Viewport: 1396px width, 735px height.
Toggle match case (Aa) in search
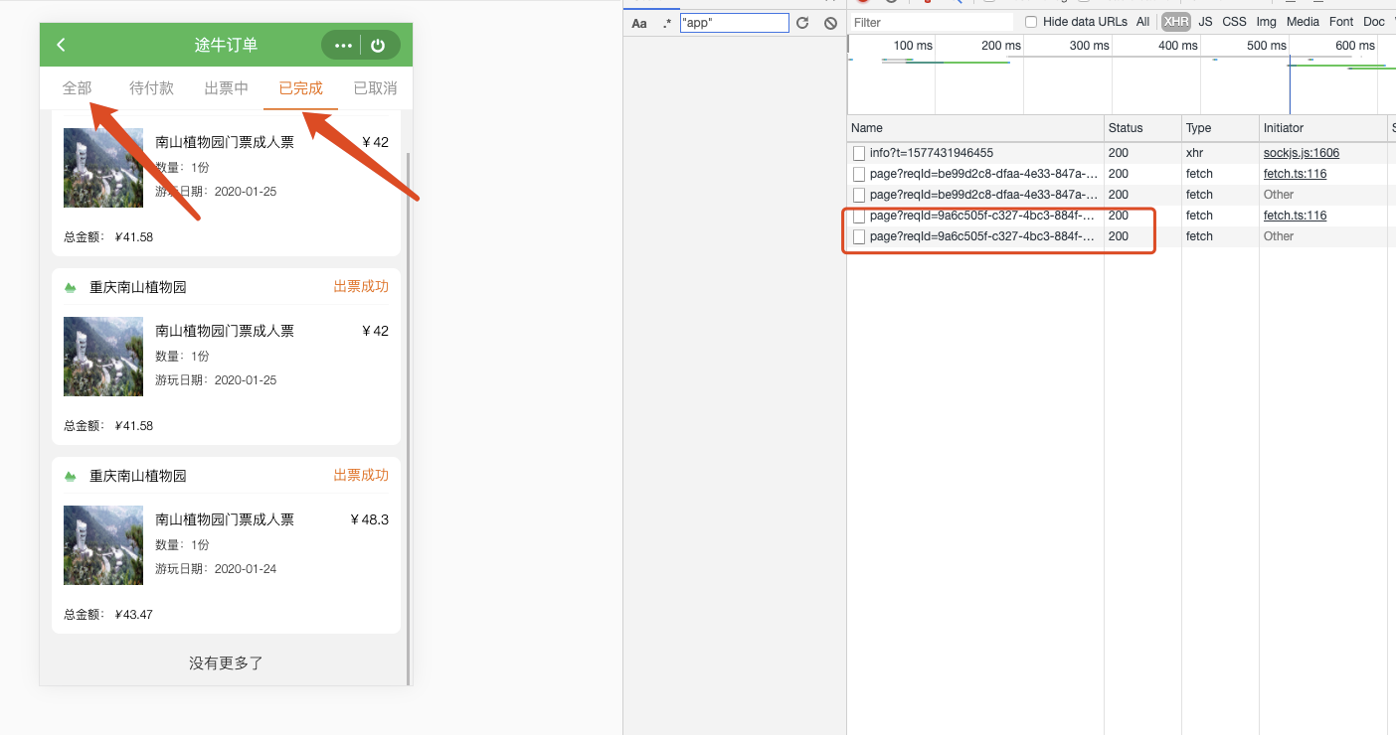point(639,23)
